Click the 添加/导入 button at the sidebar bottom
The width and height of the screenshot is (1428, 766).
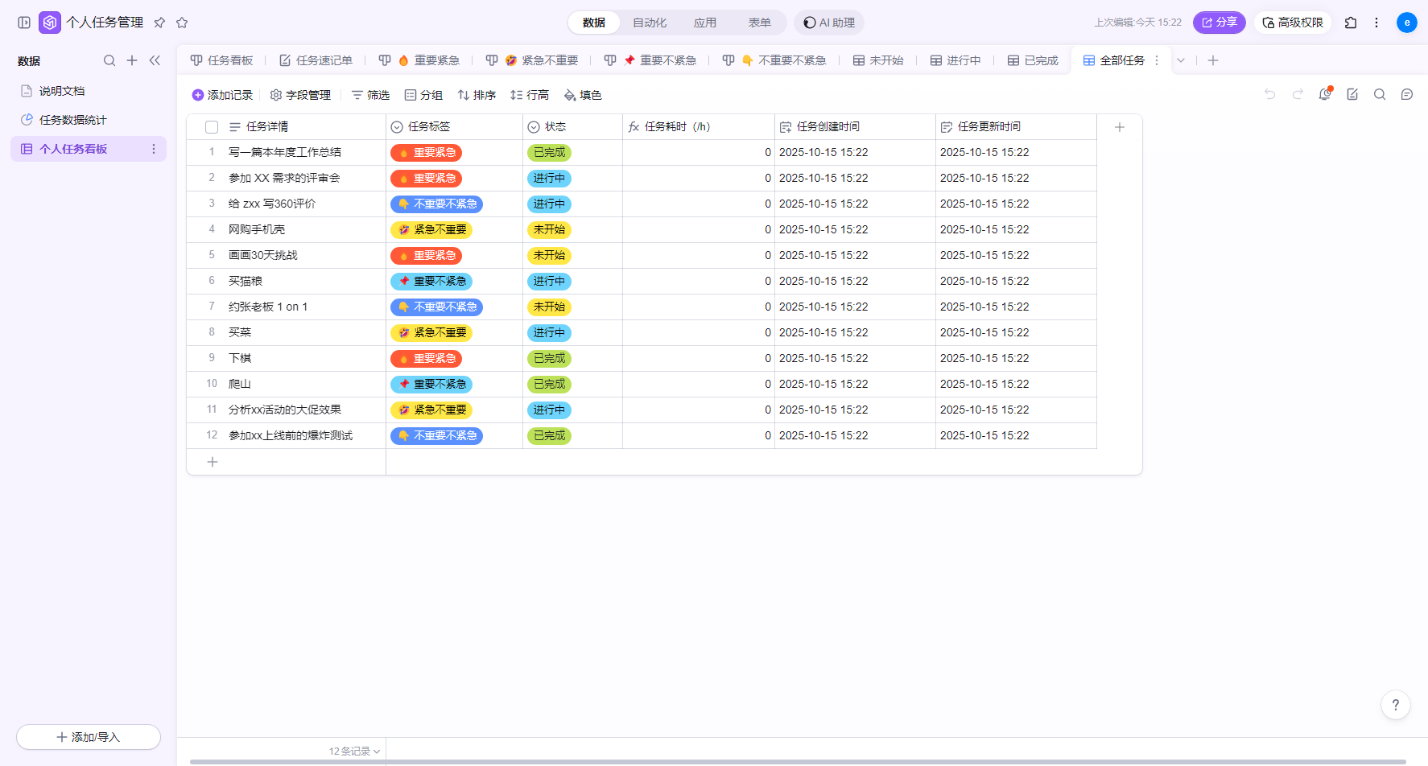pos(89,737)
